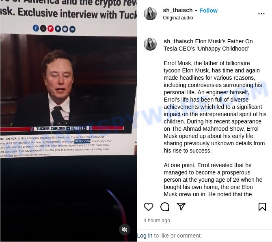The height and width of the screenshot is (242, 272).
Task: Click the 4 hours ago timestamp
Action: click(157, 221)
